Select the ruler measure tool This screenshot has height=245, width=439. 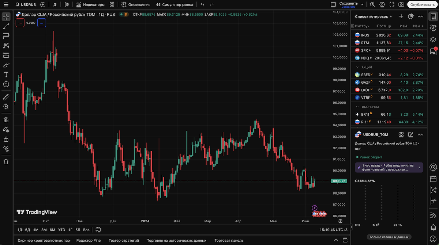click(x=6, y=97)
